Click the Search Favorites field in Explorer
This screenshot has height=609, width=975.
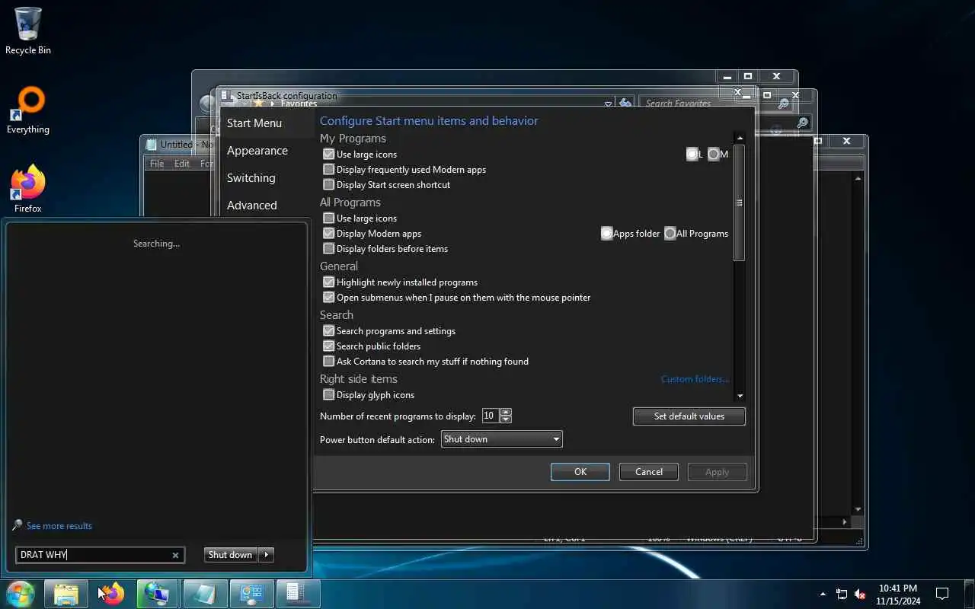point(678,104)
